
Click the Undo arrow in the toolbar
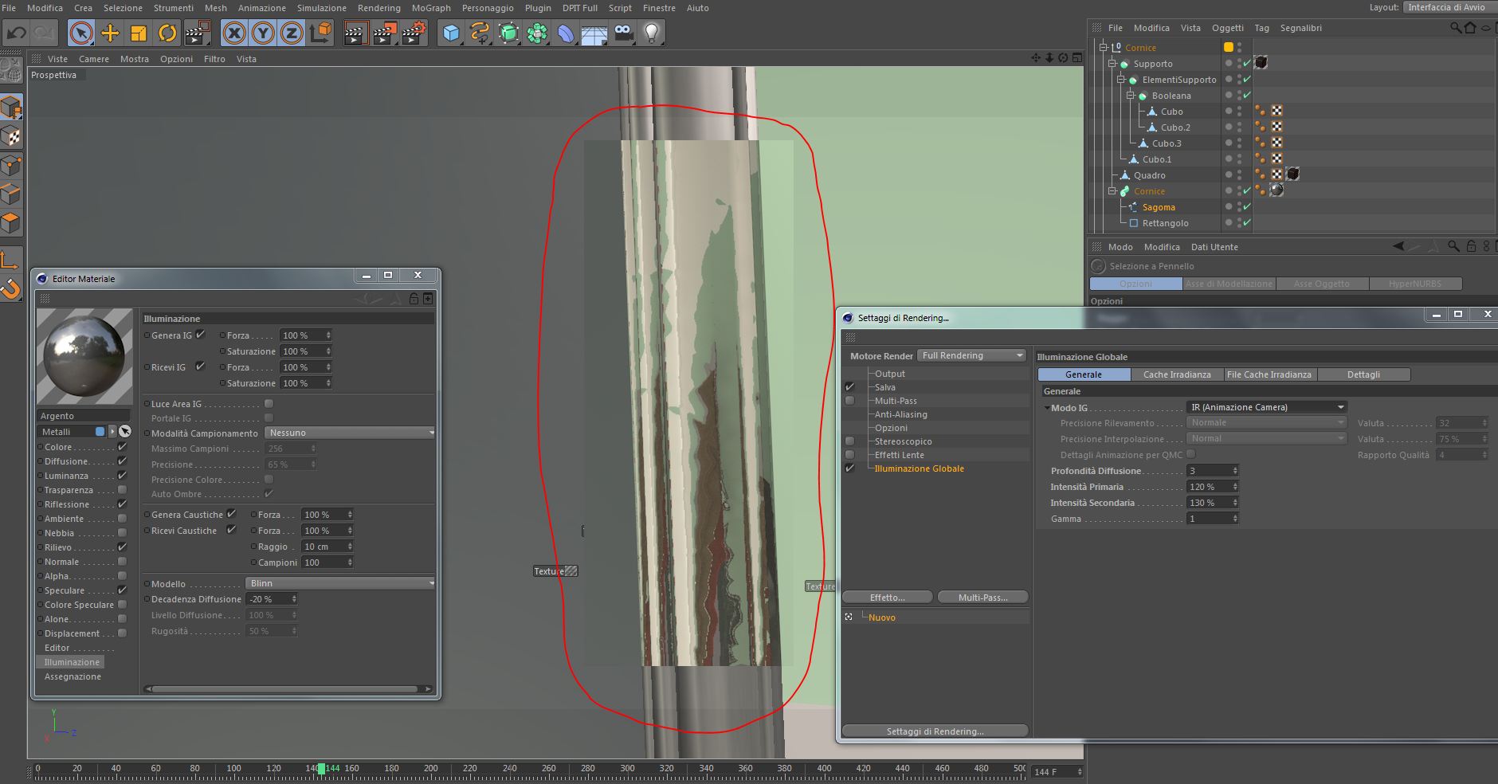tap(16, 33)
